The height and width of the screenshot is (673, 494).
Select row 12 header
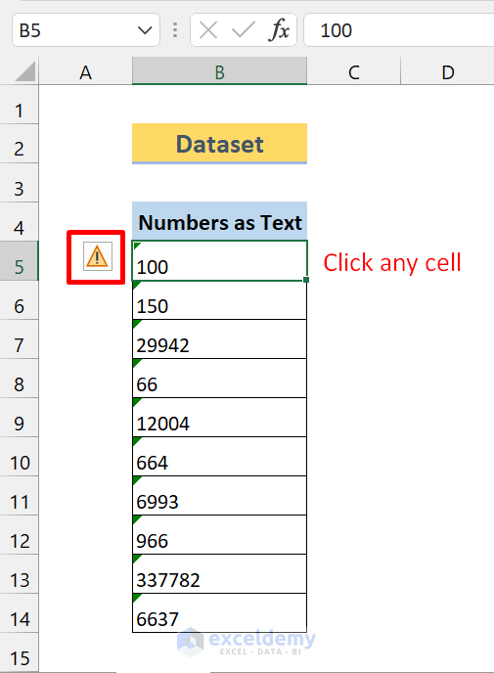click(x=19, y=535)
